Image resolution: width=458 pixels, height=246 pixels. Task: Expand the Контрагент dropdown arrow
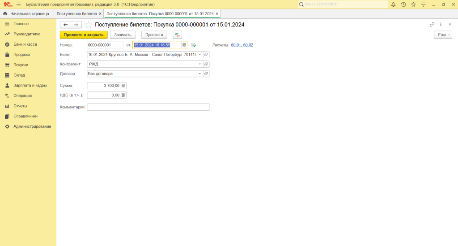[x=200, y=64]
